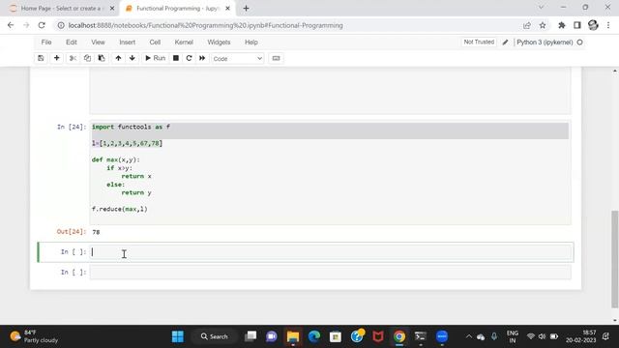Open the Help menu
The height and width of the screenshot is (348, 619).
251,43
